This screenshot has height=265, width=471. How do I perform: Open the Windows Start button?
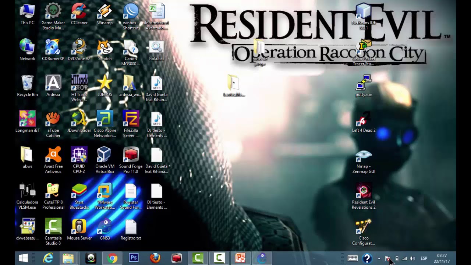point(23,258)
